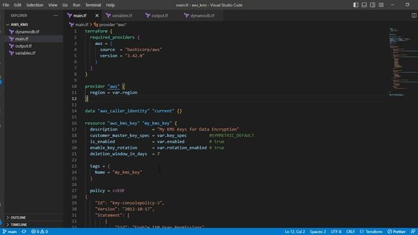Click the main branch source control icon
Image resolution: width=418 pixels, height=235 pixels.
(x=10, y=232)
